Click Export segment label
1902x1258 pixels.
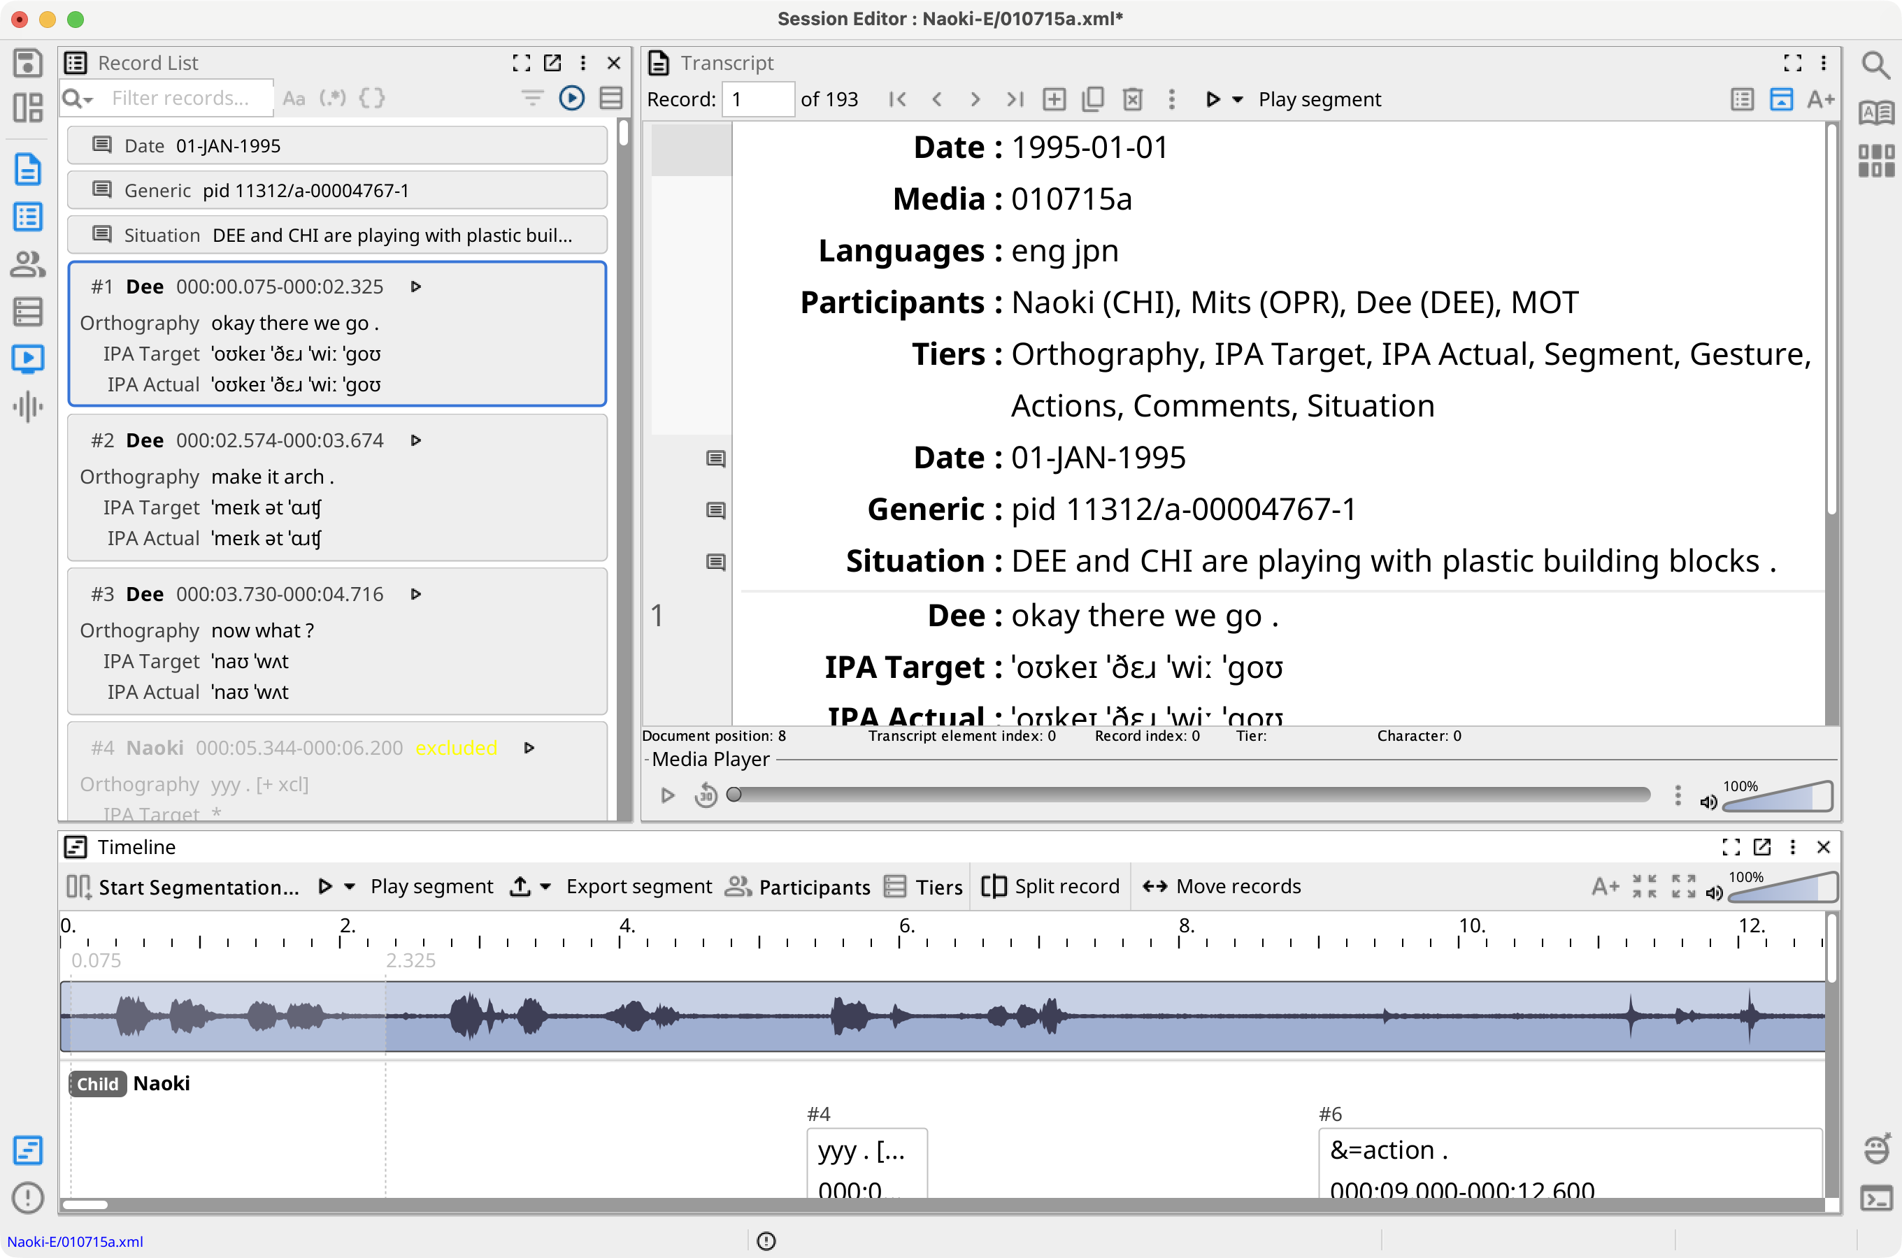pos(639,886)
